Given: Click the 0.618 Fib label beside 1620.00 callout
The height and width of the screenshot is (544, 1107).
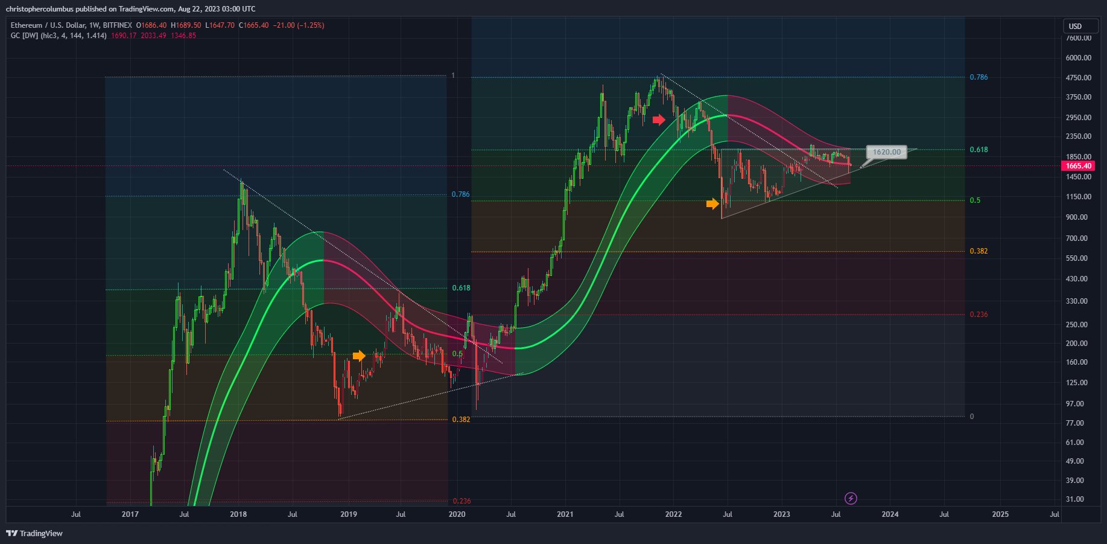Looking at the screenshot, I should 979,149.
